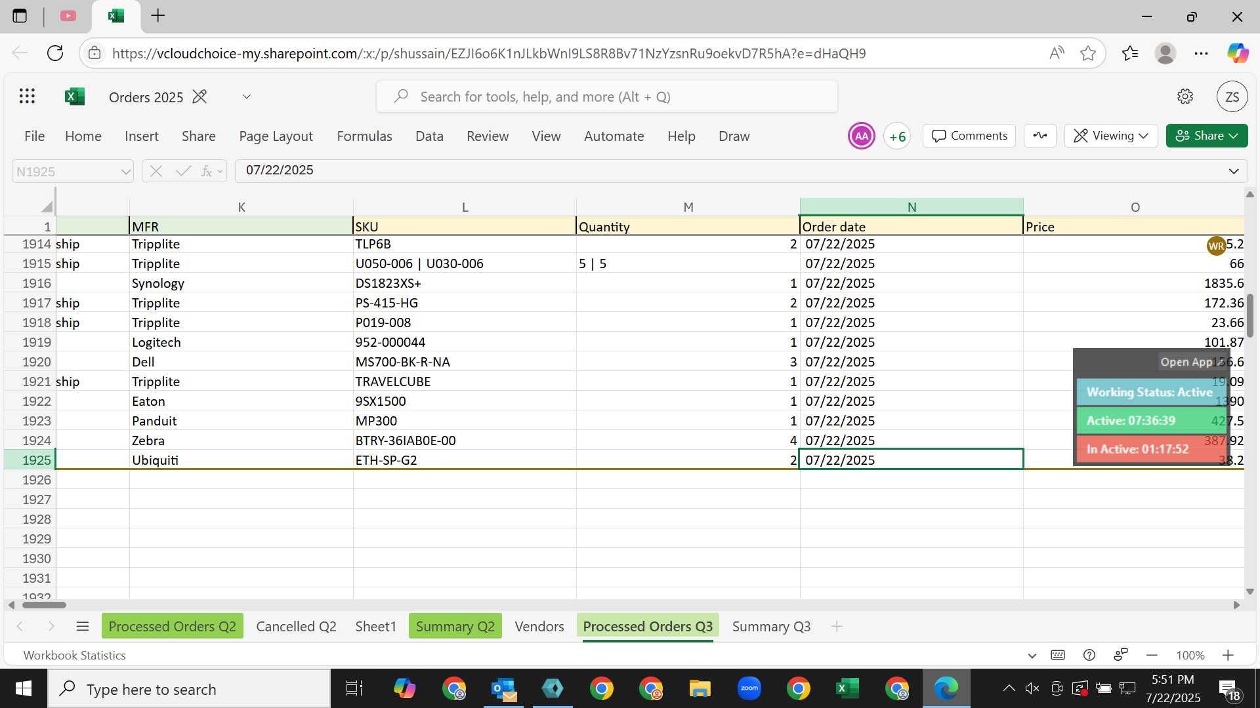The image size is (1260, 708).
Task: Click Workbook Statistics in status bar
Action: pos(74,655)
